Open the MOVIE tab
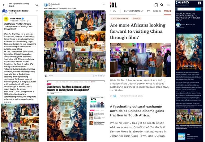Screen dimensions: 205x142 [168, 11]
